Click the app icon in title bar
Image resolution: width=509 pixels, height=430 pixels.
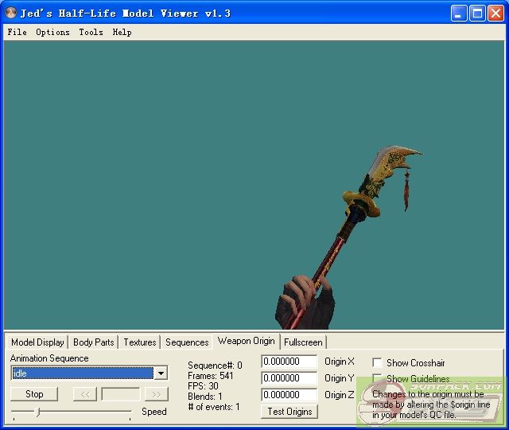click(x=11, y=13)
